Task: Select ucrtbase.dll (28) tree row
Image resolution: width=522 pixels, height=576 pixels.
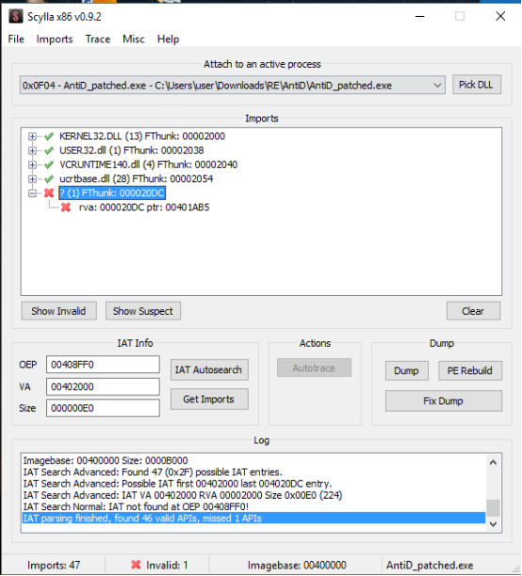Action: tap(137, 179)
